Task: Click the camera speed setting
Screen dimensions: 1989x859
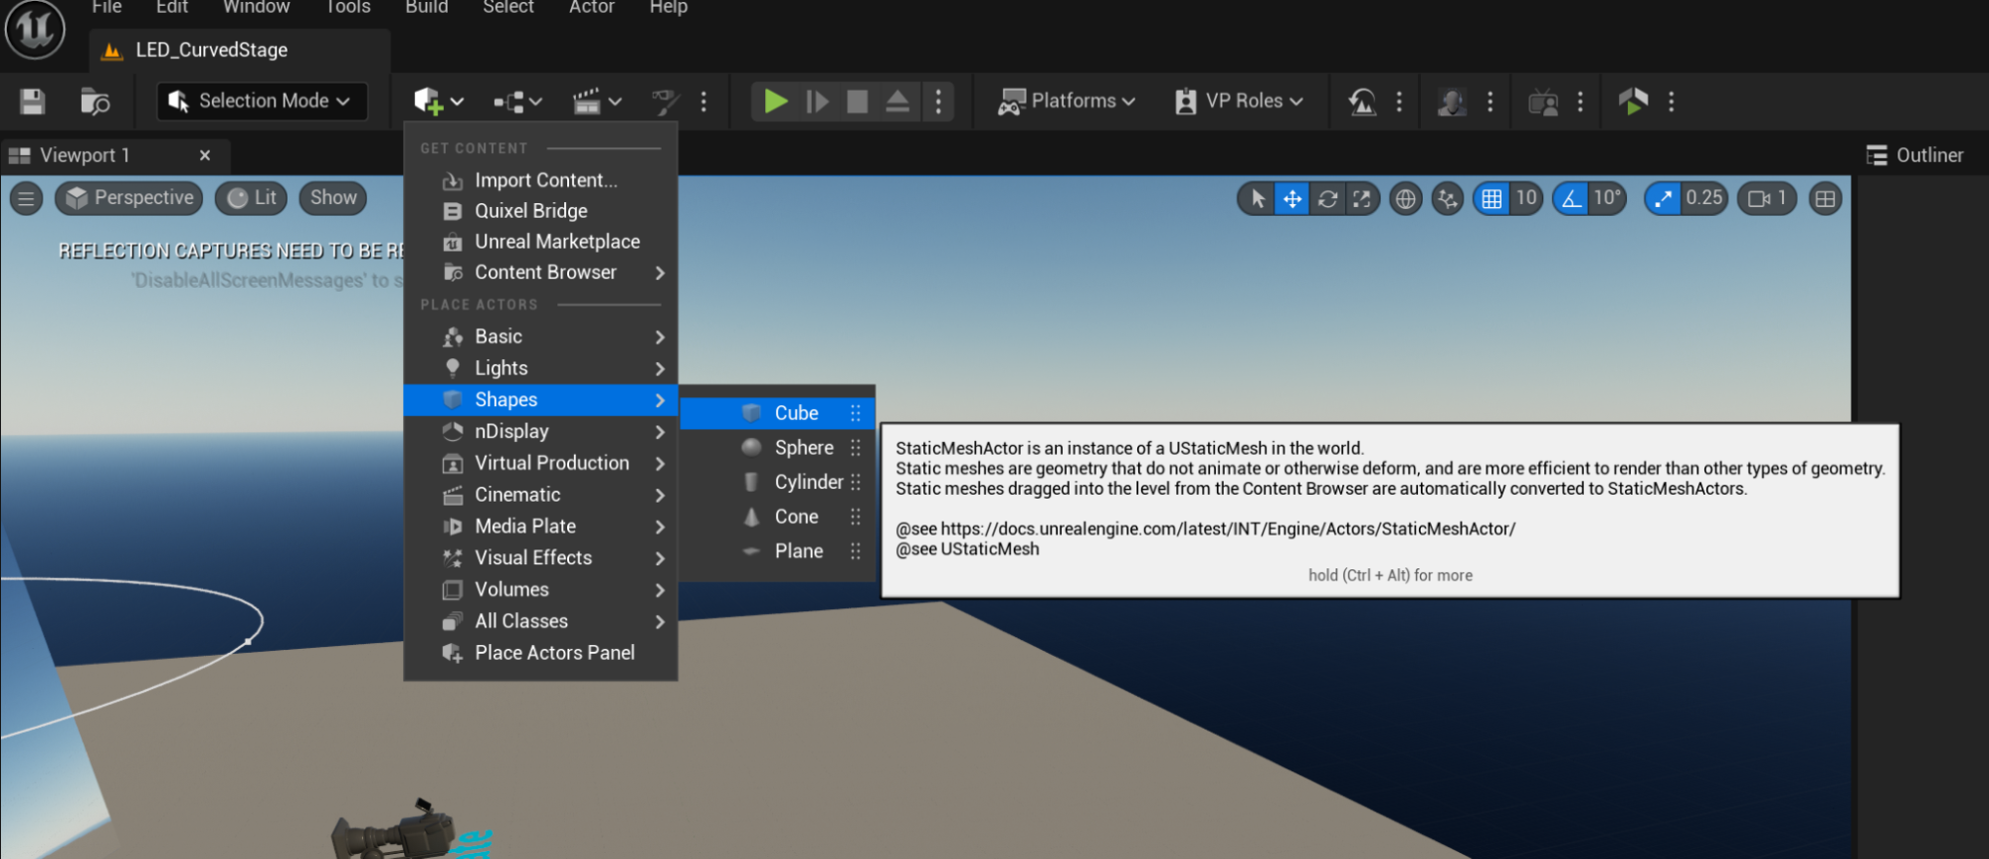Action: 1767,199
